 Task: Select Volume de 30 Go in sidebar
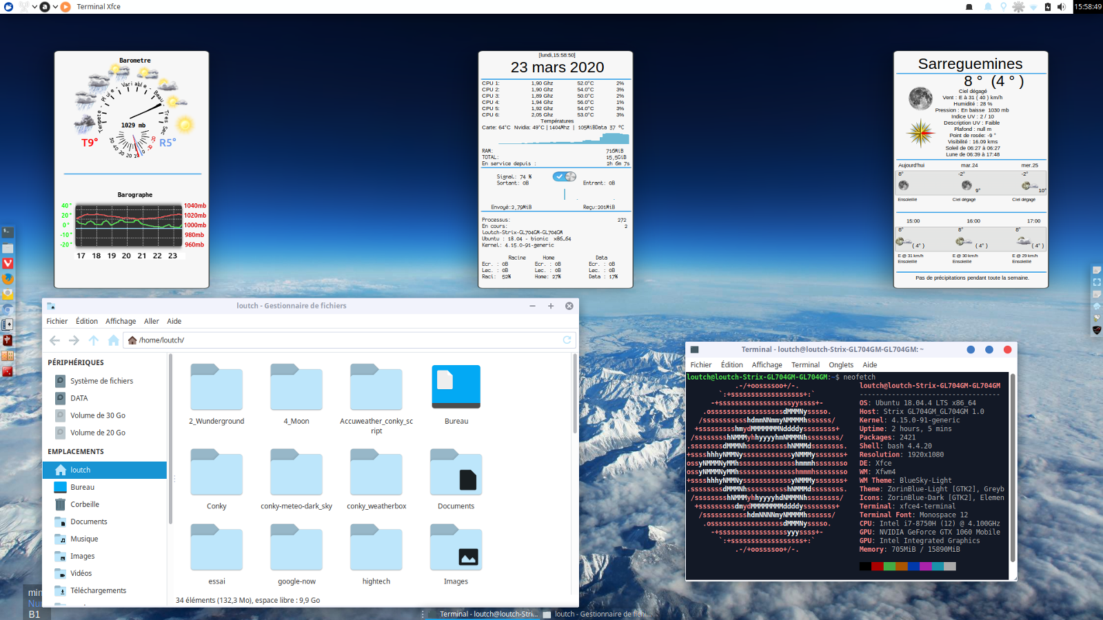(105, 415)
